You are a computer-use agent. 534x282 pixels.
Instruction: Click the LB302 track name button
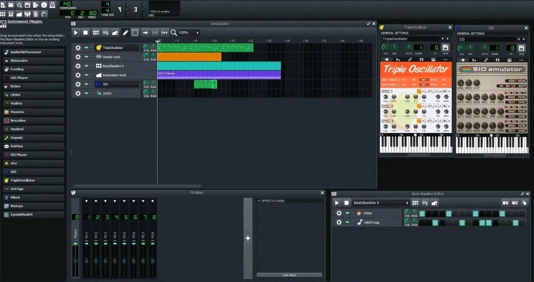(117, 93)
